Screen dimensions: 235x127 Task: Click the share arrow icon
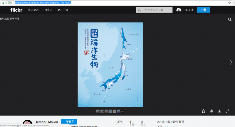click(211, 111)
